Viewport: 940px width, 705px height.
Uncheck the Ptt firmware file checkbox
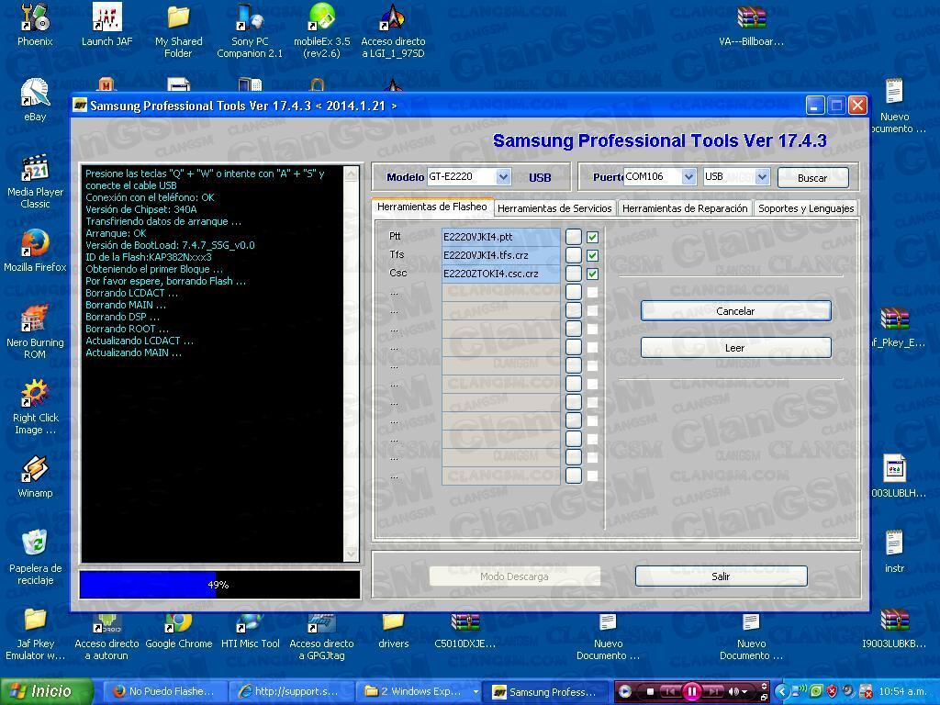(x=592, y=236)
